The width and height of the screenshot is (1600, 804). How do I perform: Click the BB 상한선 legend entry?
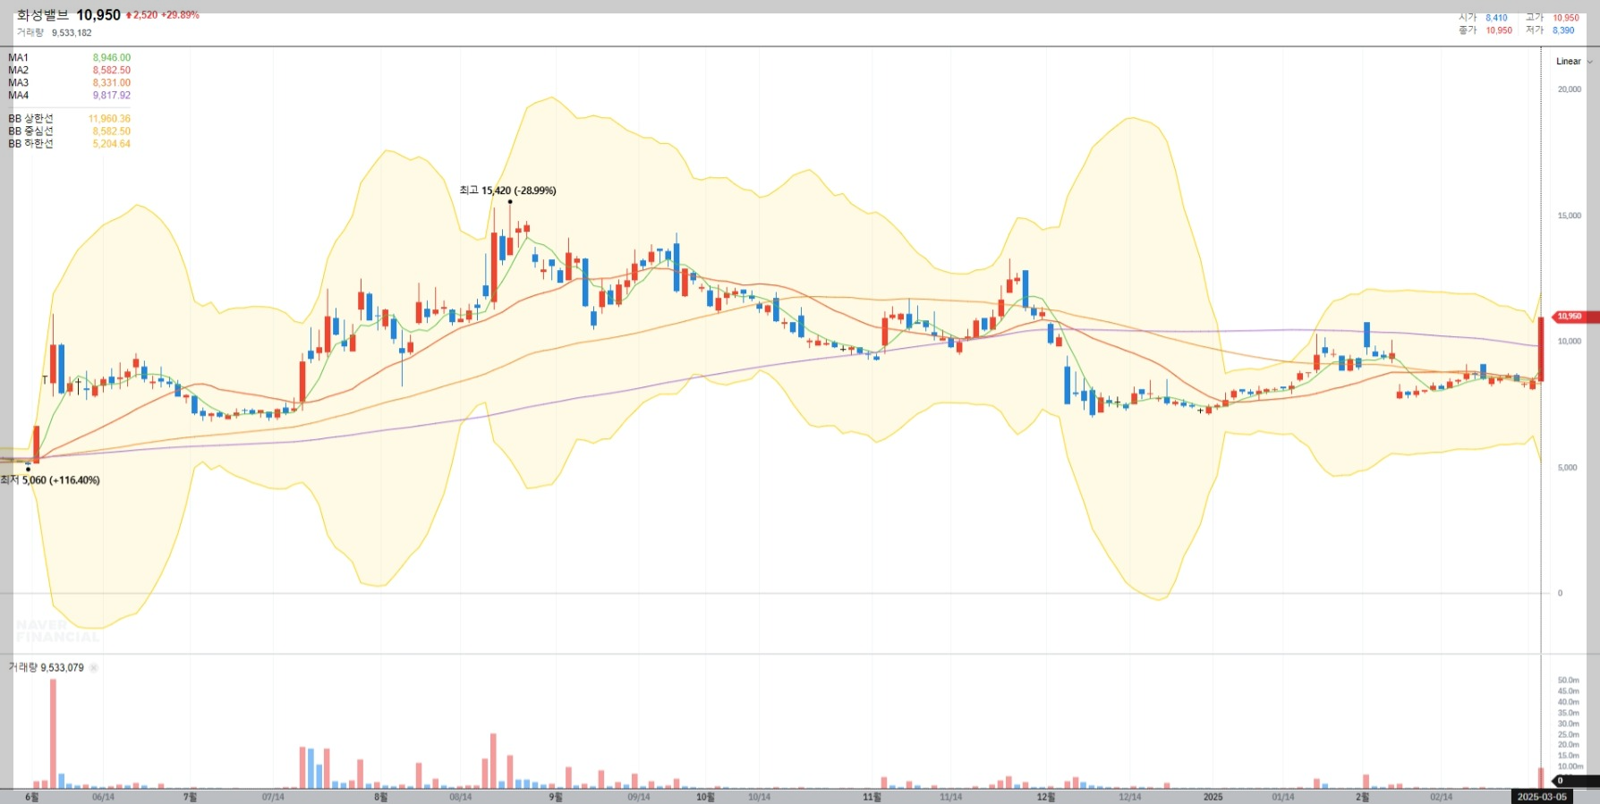[x=69, y=119]
